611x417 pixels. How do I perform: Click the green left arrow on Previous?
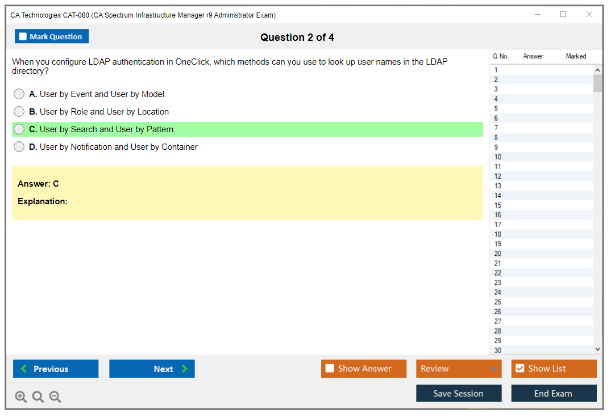(24, 369)
